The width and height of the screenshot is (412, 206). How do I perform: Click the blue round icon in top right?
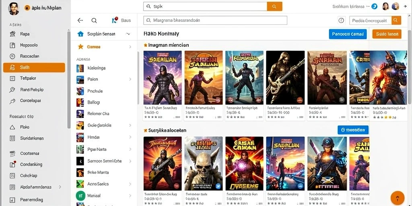tap(375, 6)
